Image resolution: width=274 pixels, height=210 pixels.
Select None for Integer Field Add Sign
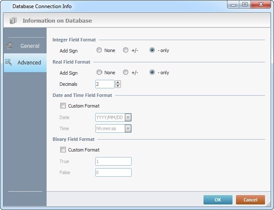[x=99, y=50]
